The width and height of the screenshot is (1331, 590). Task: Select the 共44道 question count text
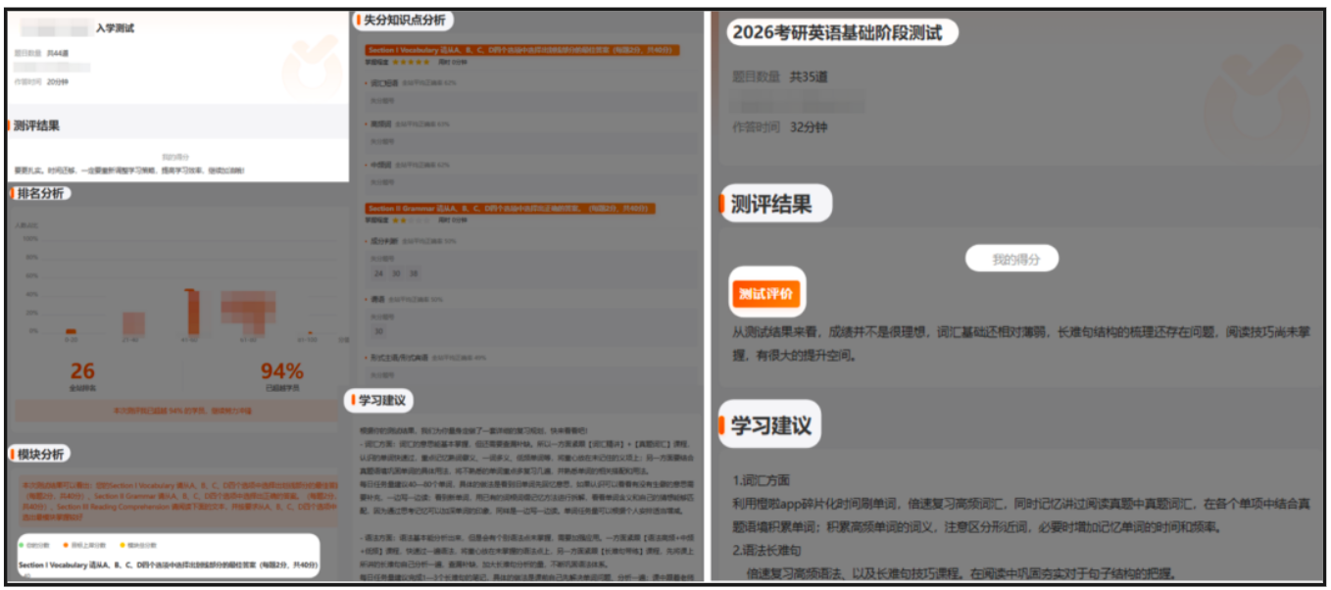(57, 52)
